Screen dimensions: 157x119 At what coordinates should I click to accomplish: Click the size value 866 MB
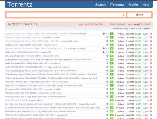point(131,97)
